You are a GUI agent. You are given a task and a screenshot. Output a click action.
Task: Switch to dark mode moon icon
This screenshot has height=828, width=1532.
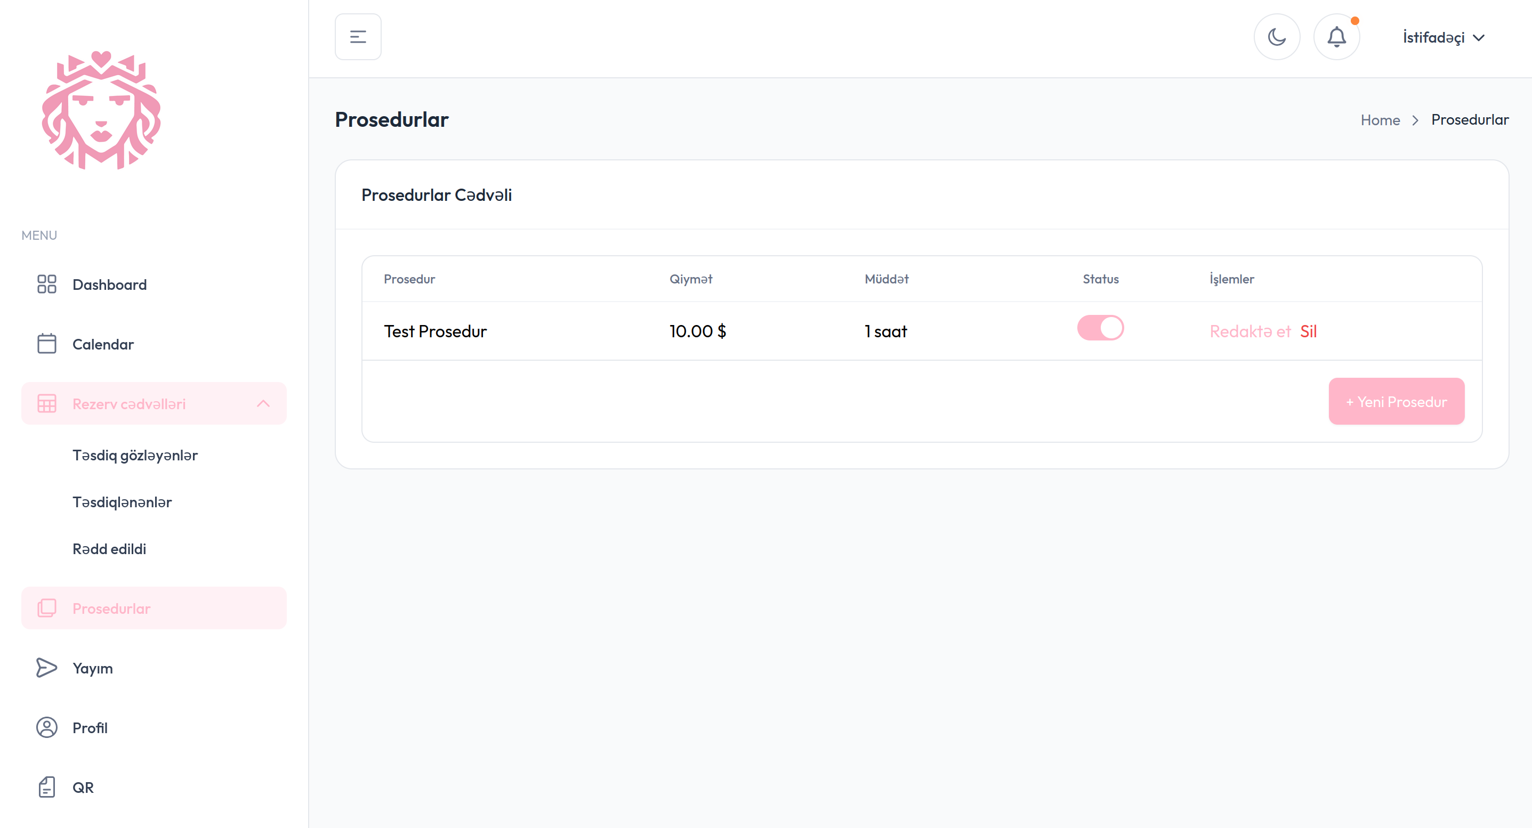pyautogui.click(x=1276, y=37)
